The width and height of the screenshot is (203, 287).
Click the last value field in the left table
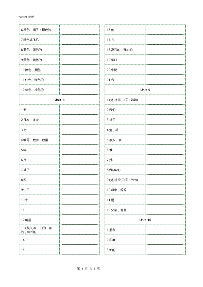(79, 249)
